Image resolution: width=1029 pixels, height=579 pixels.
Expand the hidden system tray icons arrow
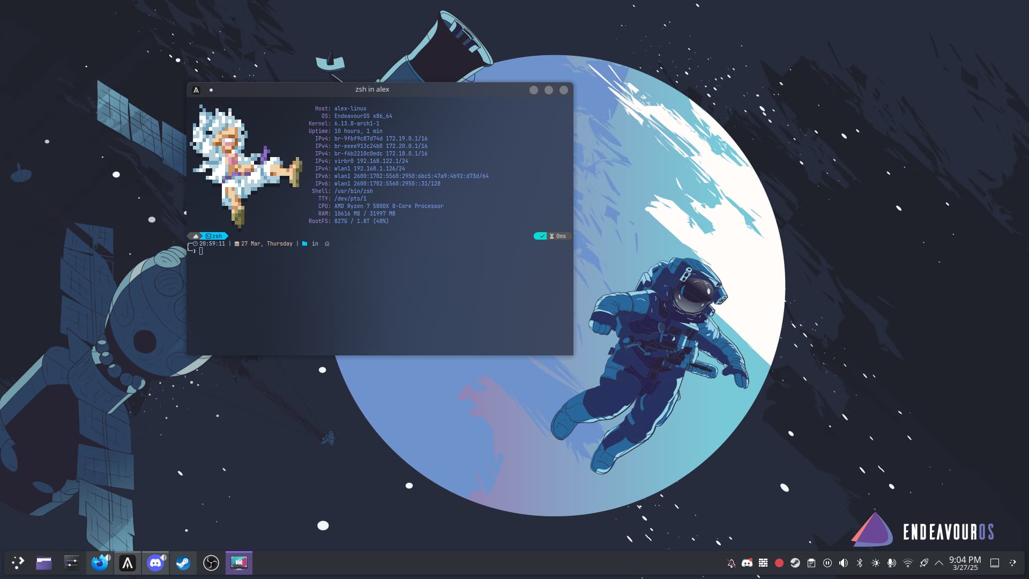(x=939, y=563)
